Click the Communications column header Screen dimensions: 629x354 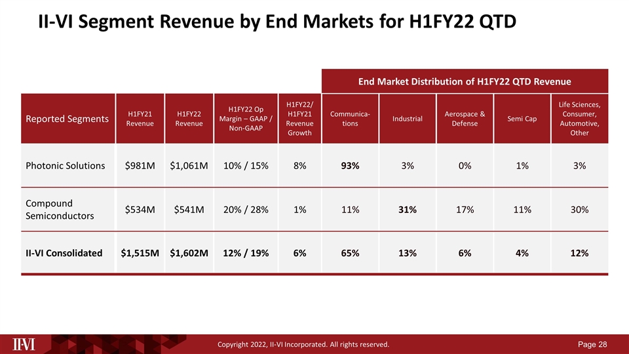click(350, 119)
